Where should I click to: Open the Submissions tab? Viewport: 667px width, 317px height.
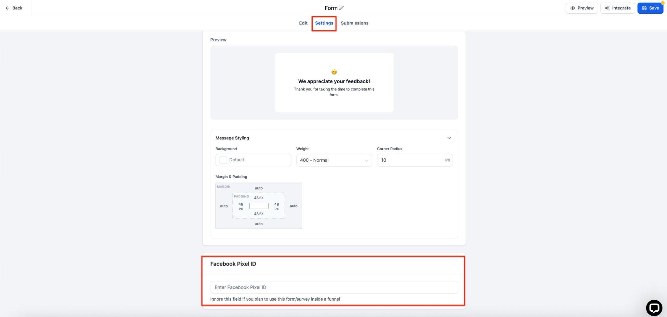tap(354, 23)
